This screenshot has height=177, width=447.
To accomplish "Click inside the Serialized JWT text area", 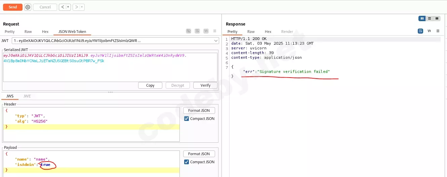I will point(110,67).
